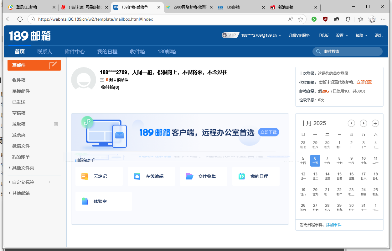Click the compose pencil icon on 写邮件
The image size is (392, 251).
click(x=53, y=65)
